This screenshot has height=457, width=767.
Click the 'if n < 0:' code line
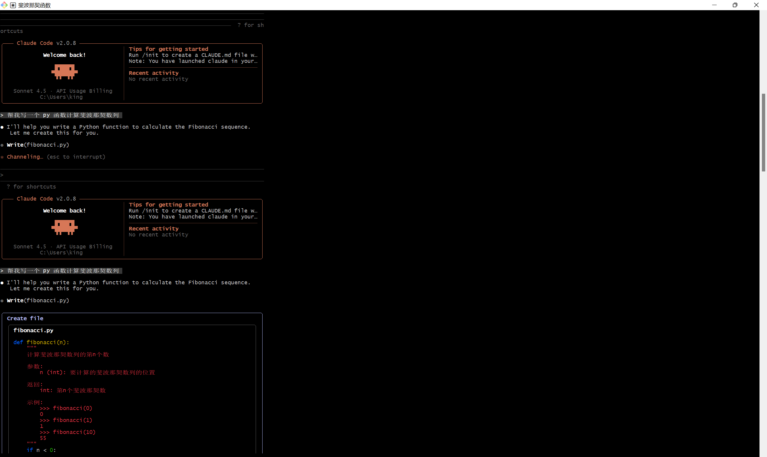pyautogui.click(x=41, y=450)
